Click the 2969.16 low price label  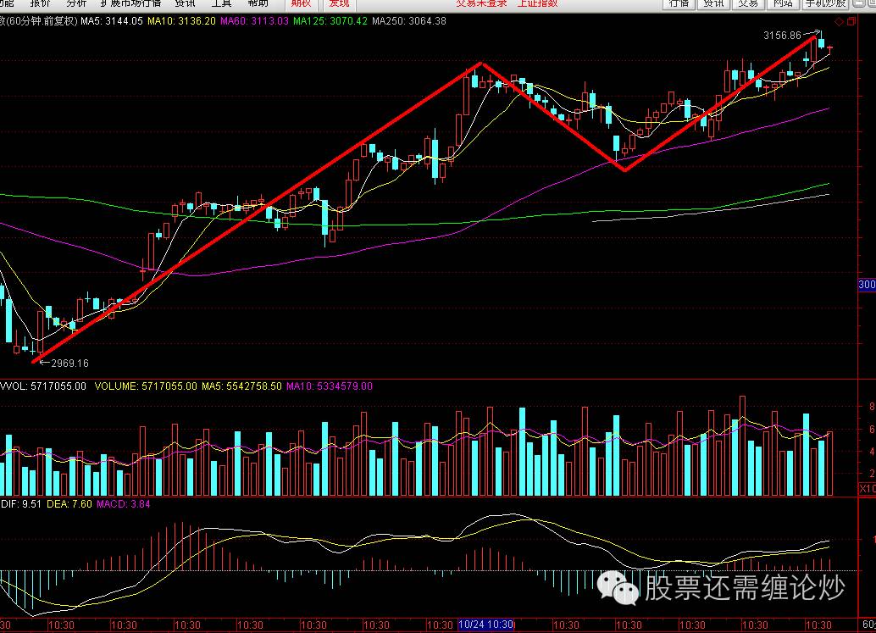69,364
